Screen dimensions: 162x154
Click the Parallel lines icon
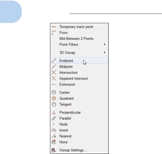pyautogui.click(x=54, y=118)
